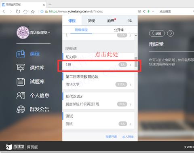
Task: Select the 班级课程 sub-tab
Action: pos(81,30)
